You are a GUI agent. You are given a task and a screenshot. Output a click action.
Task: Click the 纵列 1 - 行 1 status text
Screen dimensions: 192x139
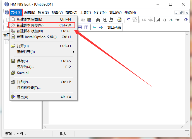(16, 134)
